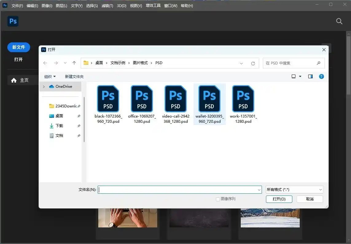351x244 pixels.
Task: Open the 图层(L) menu
Action: (61, 6)
